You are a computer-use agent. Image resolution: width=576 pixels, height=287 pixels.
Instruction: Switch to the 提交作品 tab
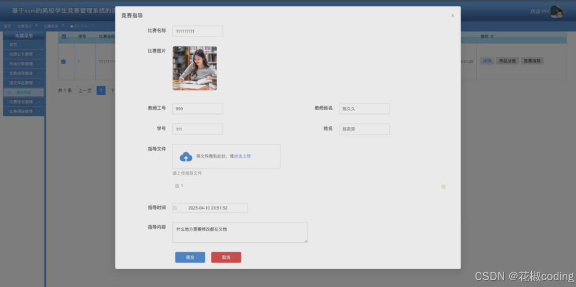coord(80,27)
